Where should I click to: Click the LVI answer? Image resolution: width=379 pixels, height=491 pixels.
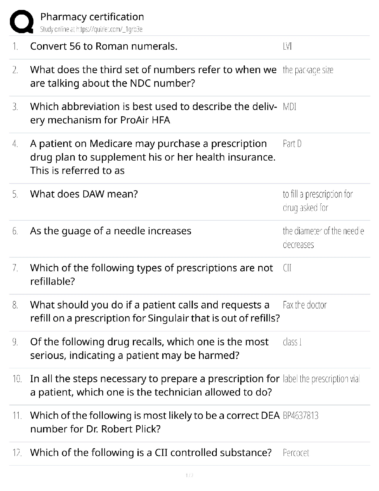tap(287, 46)
